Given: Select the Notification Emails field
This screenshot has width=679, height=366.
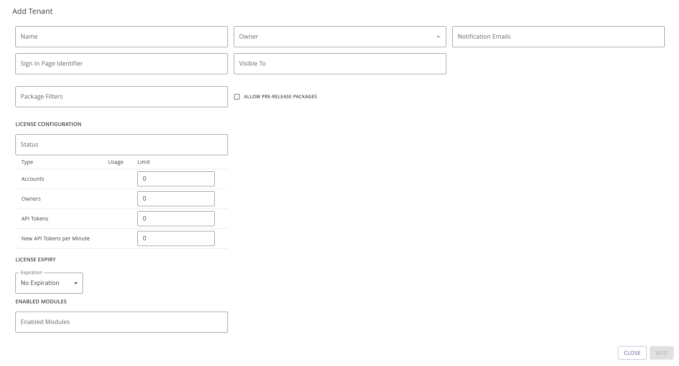Looking at the screenshot, I should [558, 36].
